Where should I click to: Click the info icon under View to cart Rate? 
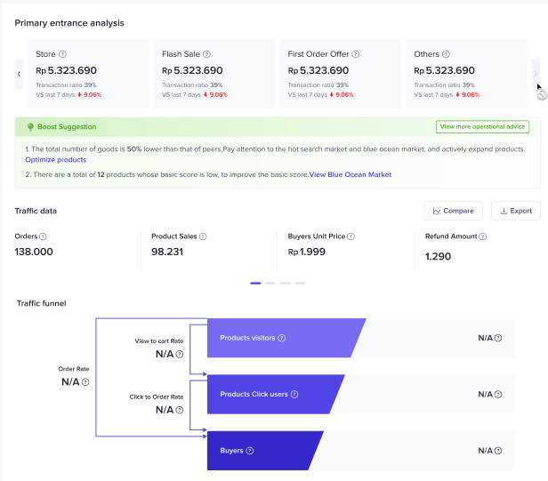click(179, 354)
